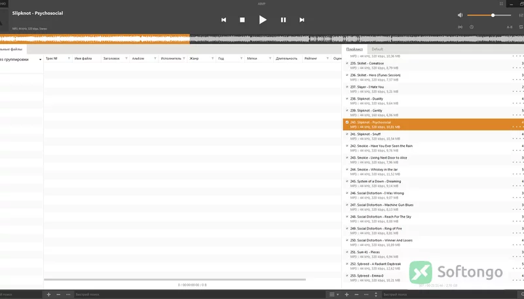Open the playlist sorting arrows icon

coord(376,294)
